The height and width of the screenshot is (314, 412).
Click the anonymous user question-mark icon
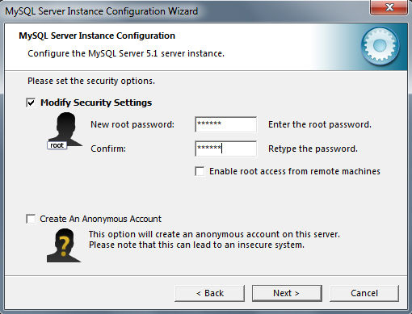tap(64, 245)
